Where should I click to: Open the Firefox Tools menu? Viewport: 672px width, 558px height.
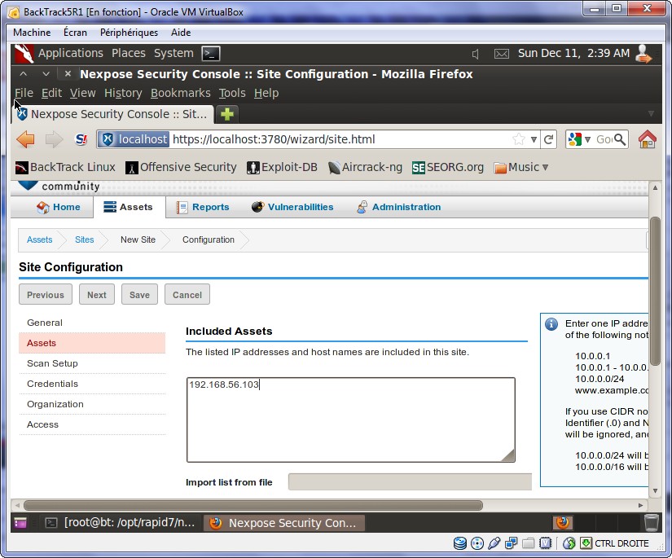pos(232,93)
